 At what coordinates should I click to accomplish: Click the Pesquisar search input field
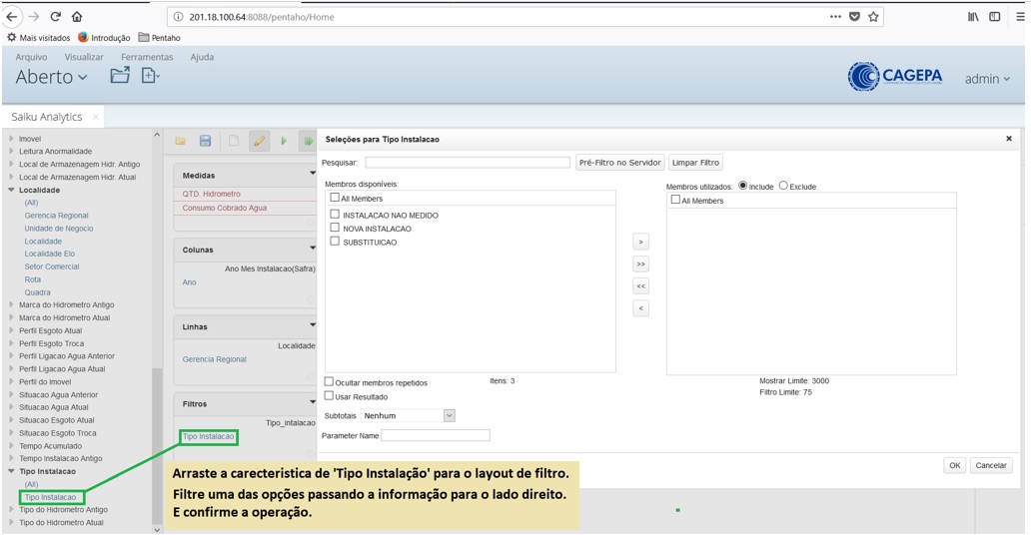pos(468,163)
